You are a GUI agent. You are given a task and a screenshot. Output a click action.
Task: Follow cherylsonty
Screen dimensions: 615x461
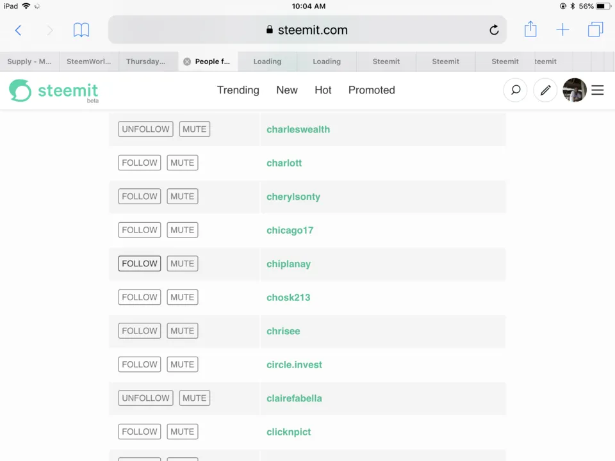[140, 197]
